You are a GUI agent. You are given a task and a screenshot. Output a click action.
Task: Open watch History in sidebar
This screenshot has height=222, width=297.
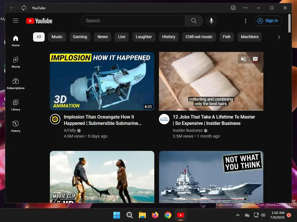click(x=16, y=126)
